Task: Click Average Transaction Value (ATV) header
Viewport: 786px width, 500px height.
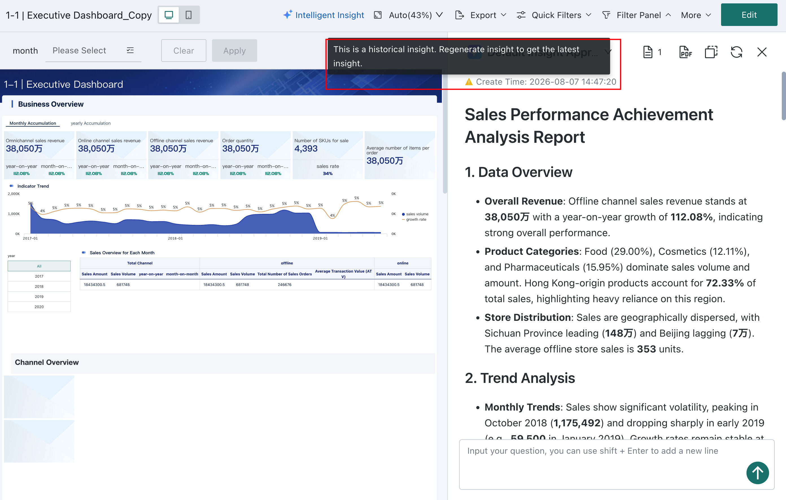Action: pos(343,274)
